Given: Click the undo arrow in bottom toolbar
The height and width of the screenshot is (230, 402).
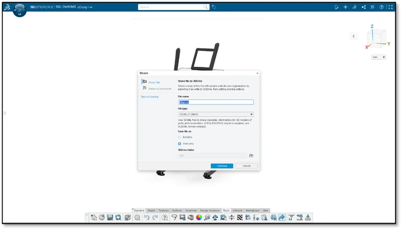Looking at the screenshot, I should point(147,217).
